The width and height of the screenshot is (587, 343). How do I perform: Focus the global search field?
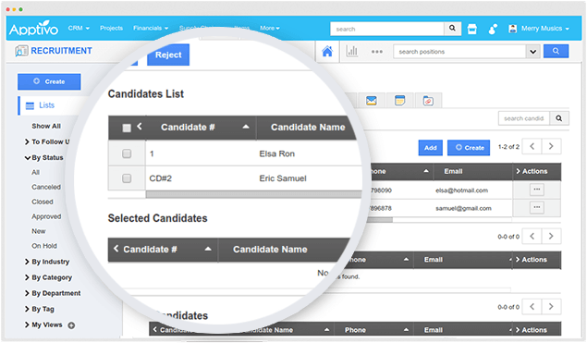[387, 29]
